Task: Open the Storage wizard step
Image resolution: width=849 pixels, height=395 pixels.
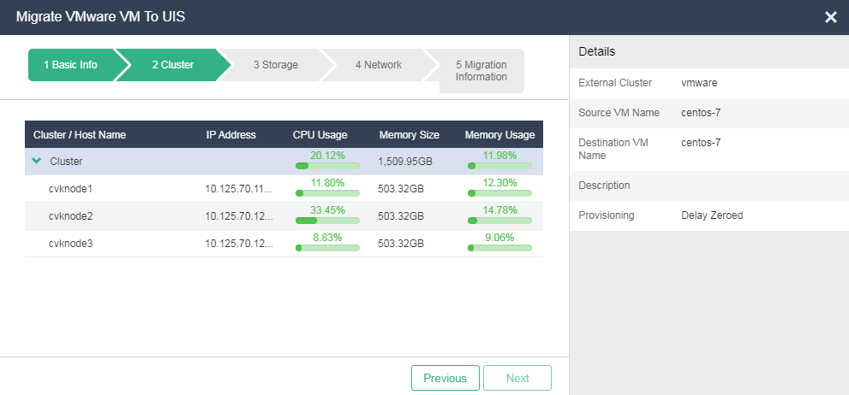Action: coord(276,65)
